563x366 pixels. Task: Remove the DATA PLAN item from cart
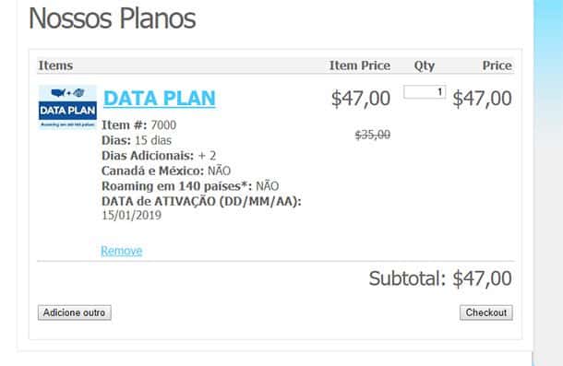coord(121,251)
